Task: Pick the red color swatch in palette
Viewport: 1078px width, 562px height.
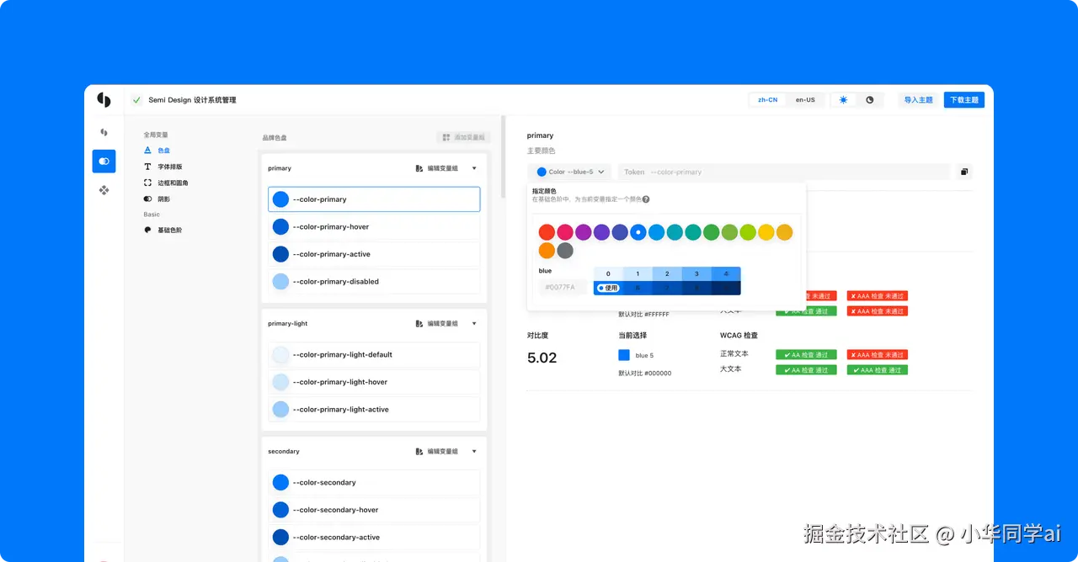Action: (547, 232)
